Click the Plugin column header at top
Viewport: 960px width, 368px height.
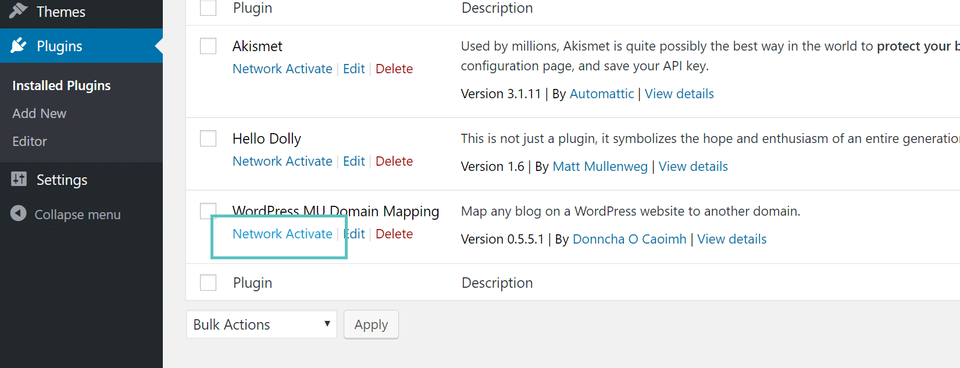coord(252,8)
